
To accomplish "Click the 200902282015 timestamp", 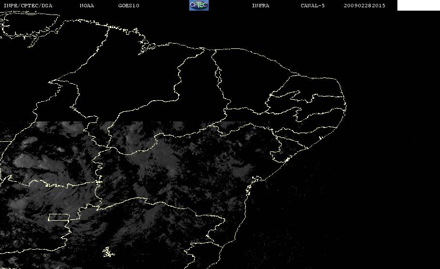I will pos(364,6).
